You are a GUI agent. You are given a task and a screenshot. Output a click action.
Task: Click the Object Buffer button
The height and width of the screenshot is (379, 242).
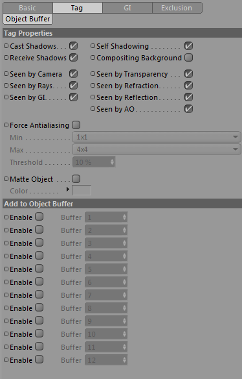click(x=28, y=19)
